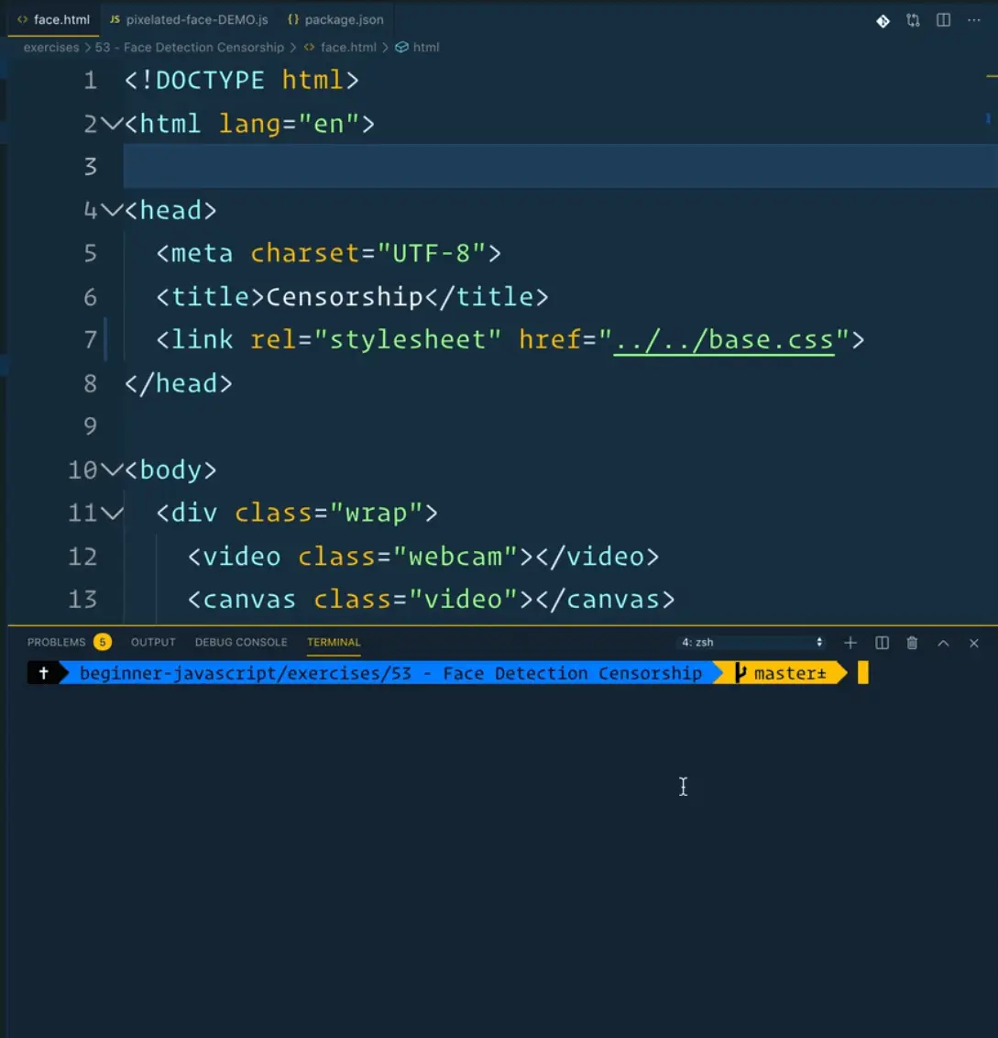Close the terminal panel with X
Screen dimensions: 998x1038
coord(974,643)
